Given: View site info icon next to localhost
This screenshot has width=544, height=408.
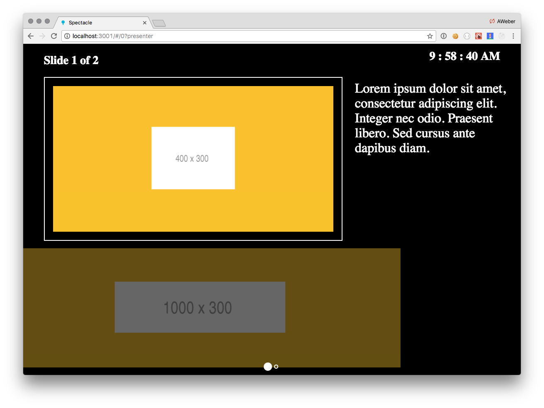Looking at the screenshot, I should (67, 36).
